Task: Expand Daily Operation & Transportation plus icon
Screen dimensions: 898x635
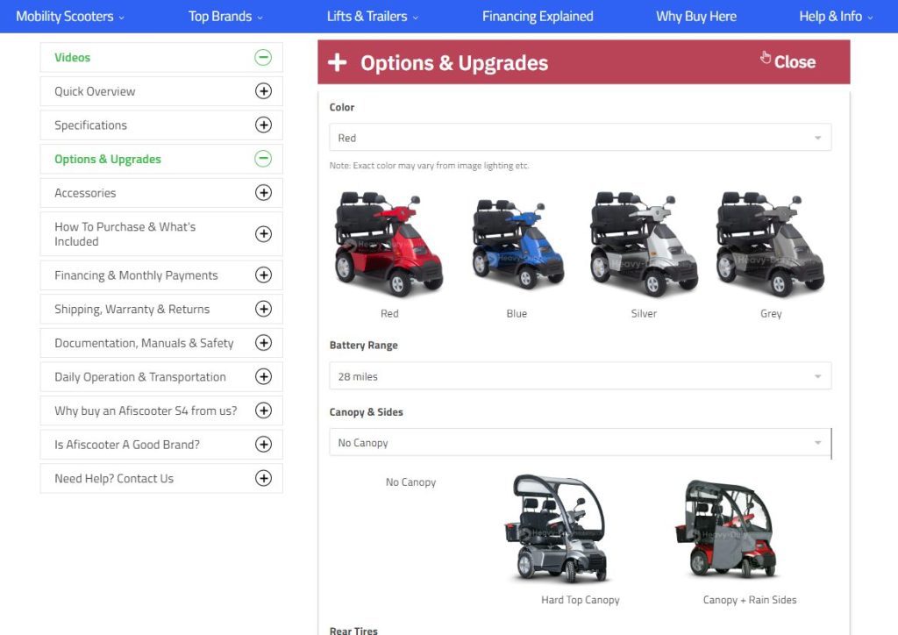Action: pos(263,376)
